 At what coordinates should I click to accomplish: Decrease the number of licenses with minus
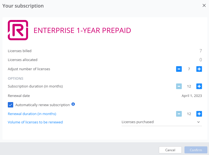[x=179, y=69]
